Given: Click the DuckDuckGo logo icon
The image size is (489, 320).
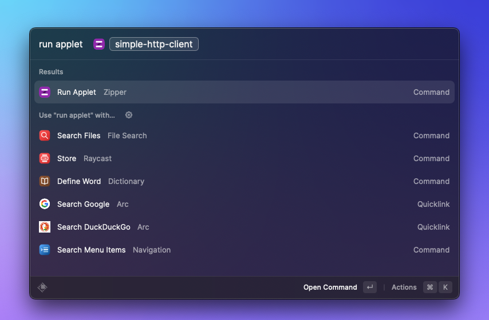Looking at the screenshot, I should coord(45,227).
